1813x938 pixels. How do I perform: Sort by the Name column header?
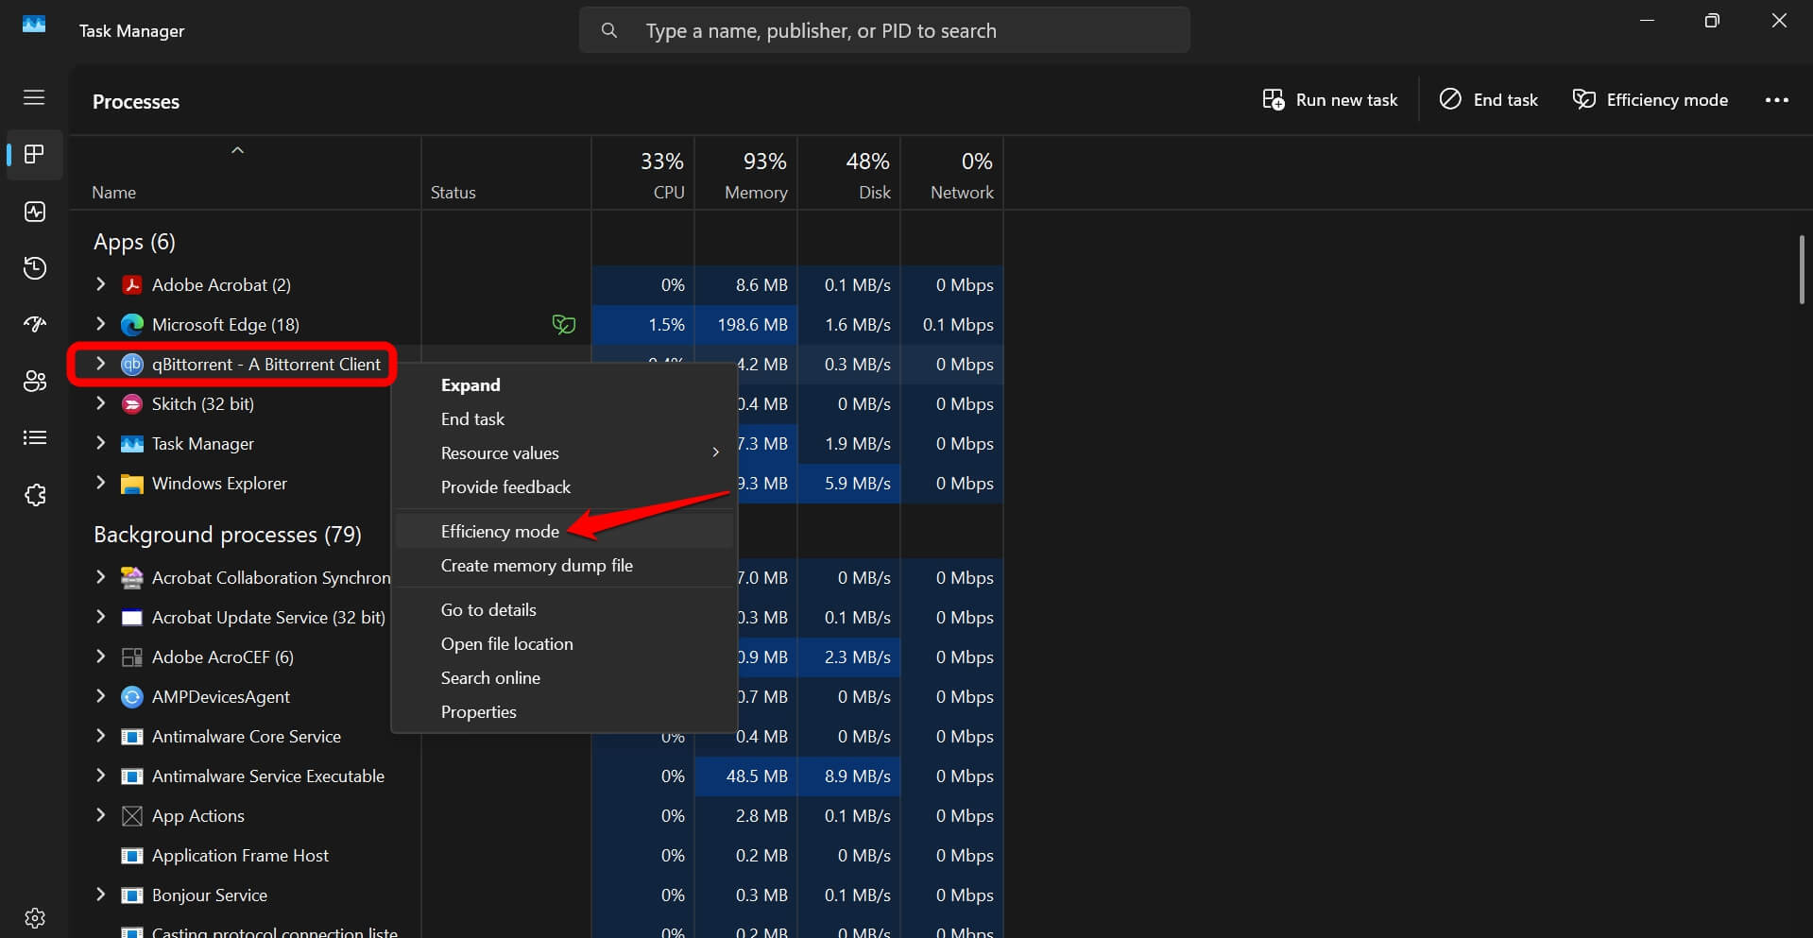tap(246, 173)
